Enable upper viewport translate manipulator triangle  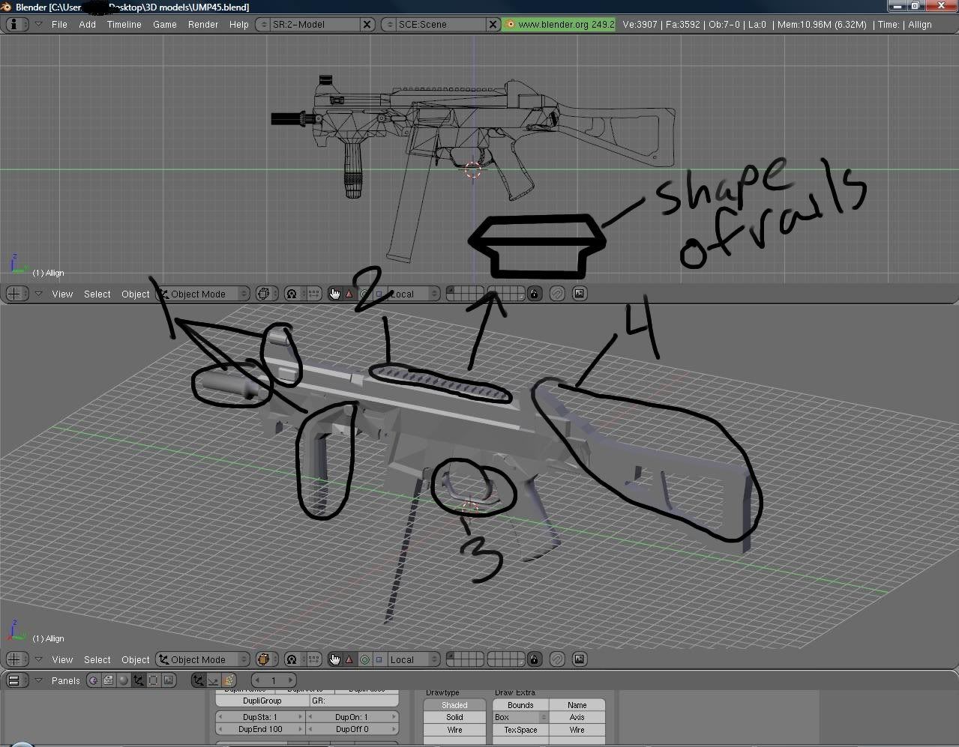click(x=349, y=294)
